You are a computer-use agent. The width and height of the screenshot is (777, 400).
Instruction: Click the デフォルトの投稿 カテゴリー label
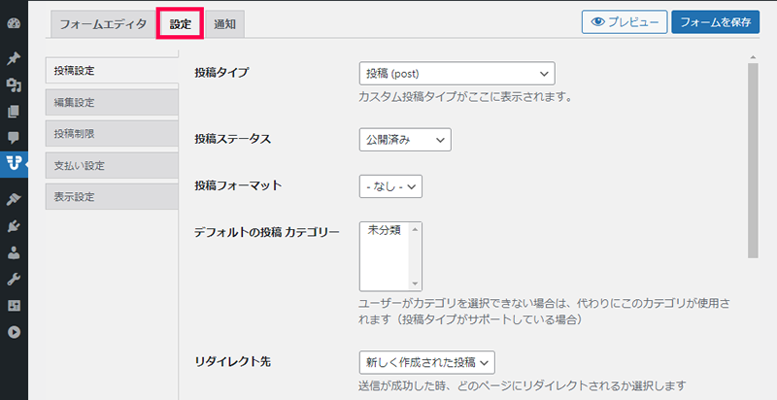[x=267, y=232]
